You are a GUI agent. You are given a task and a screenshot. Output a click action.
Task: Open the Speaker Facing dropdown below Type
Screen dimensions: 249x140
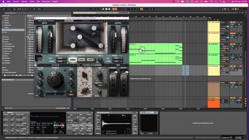click(117, 61)
